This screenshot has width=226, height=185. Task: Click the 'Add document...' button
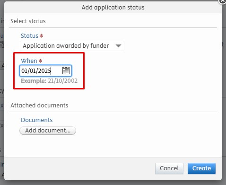48,131
